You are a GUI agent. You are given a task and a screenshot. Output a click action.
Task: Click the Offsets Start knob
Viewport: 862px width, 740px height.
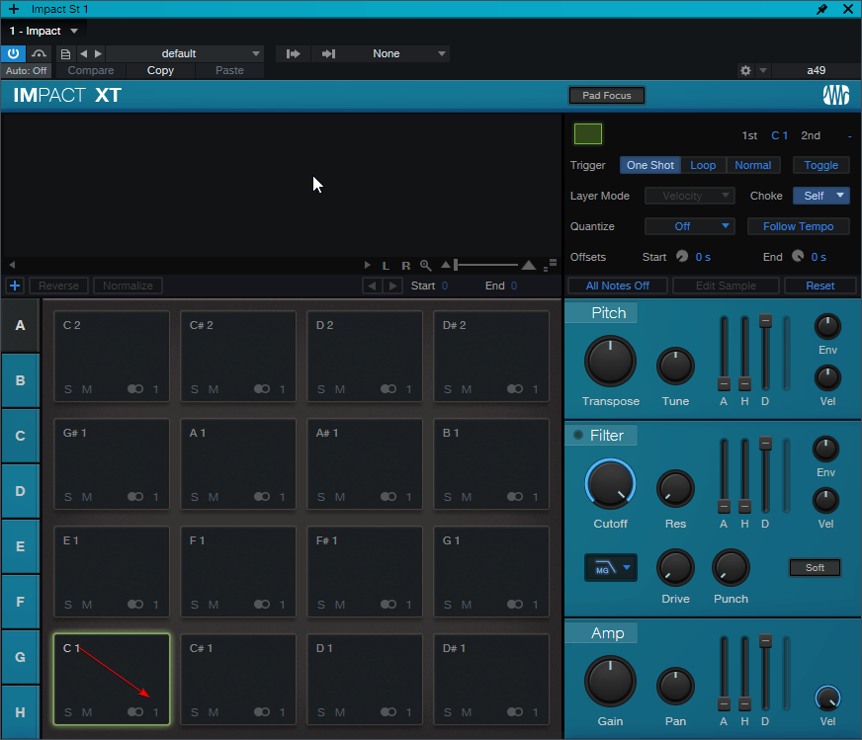682,257
